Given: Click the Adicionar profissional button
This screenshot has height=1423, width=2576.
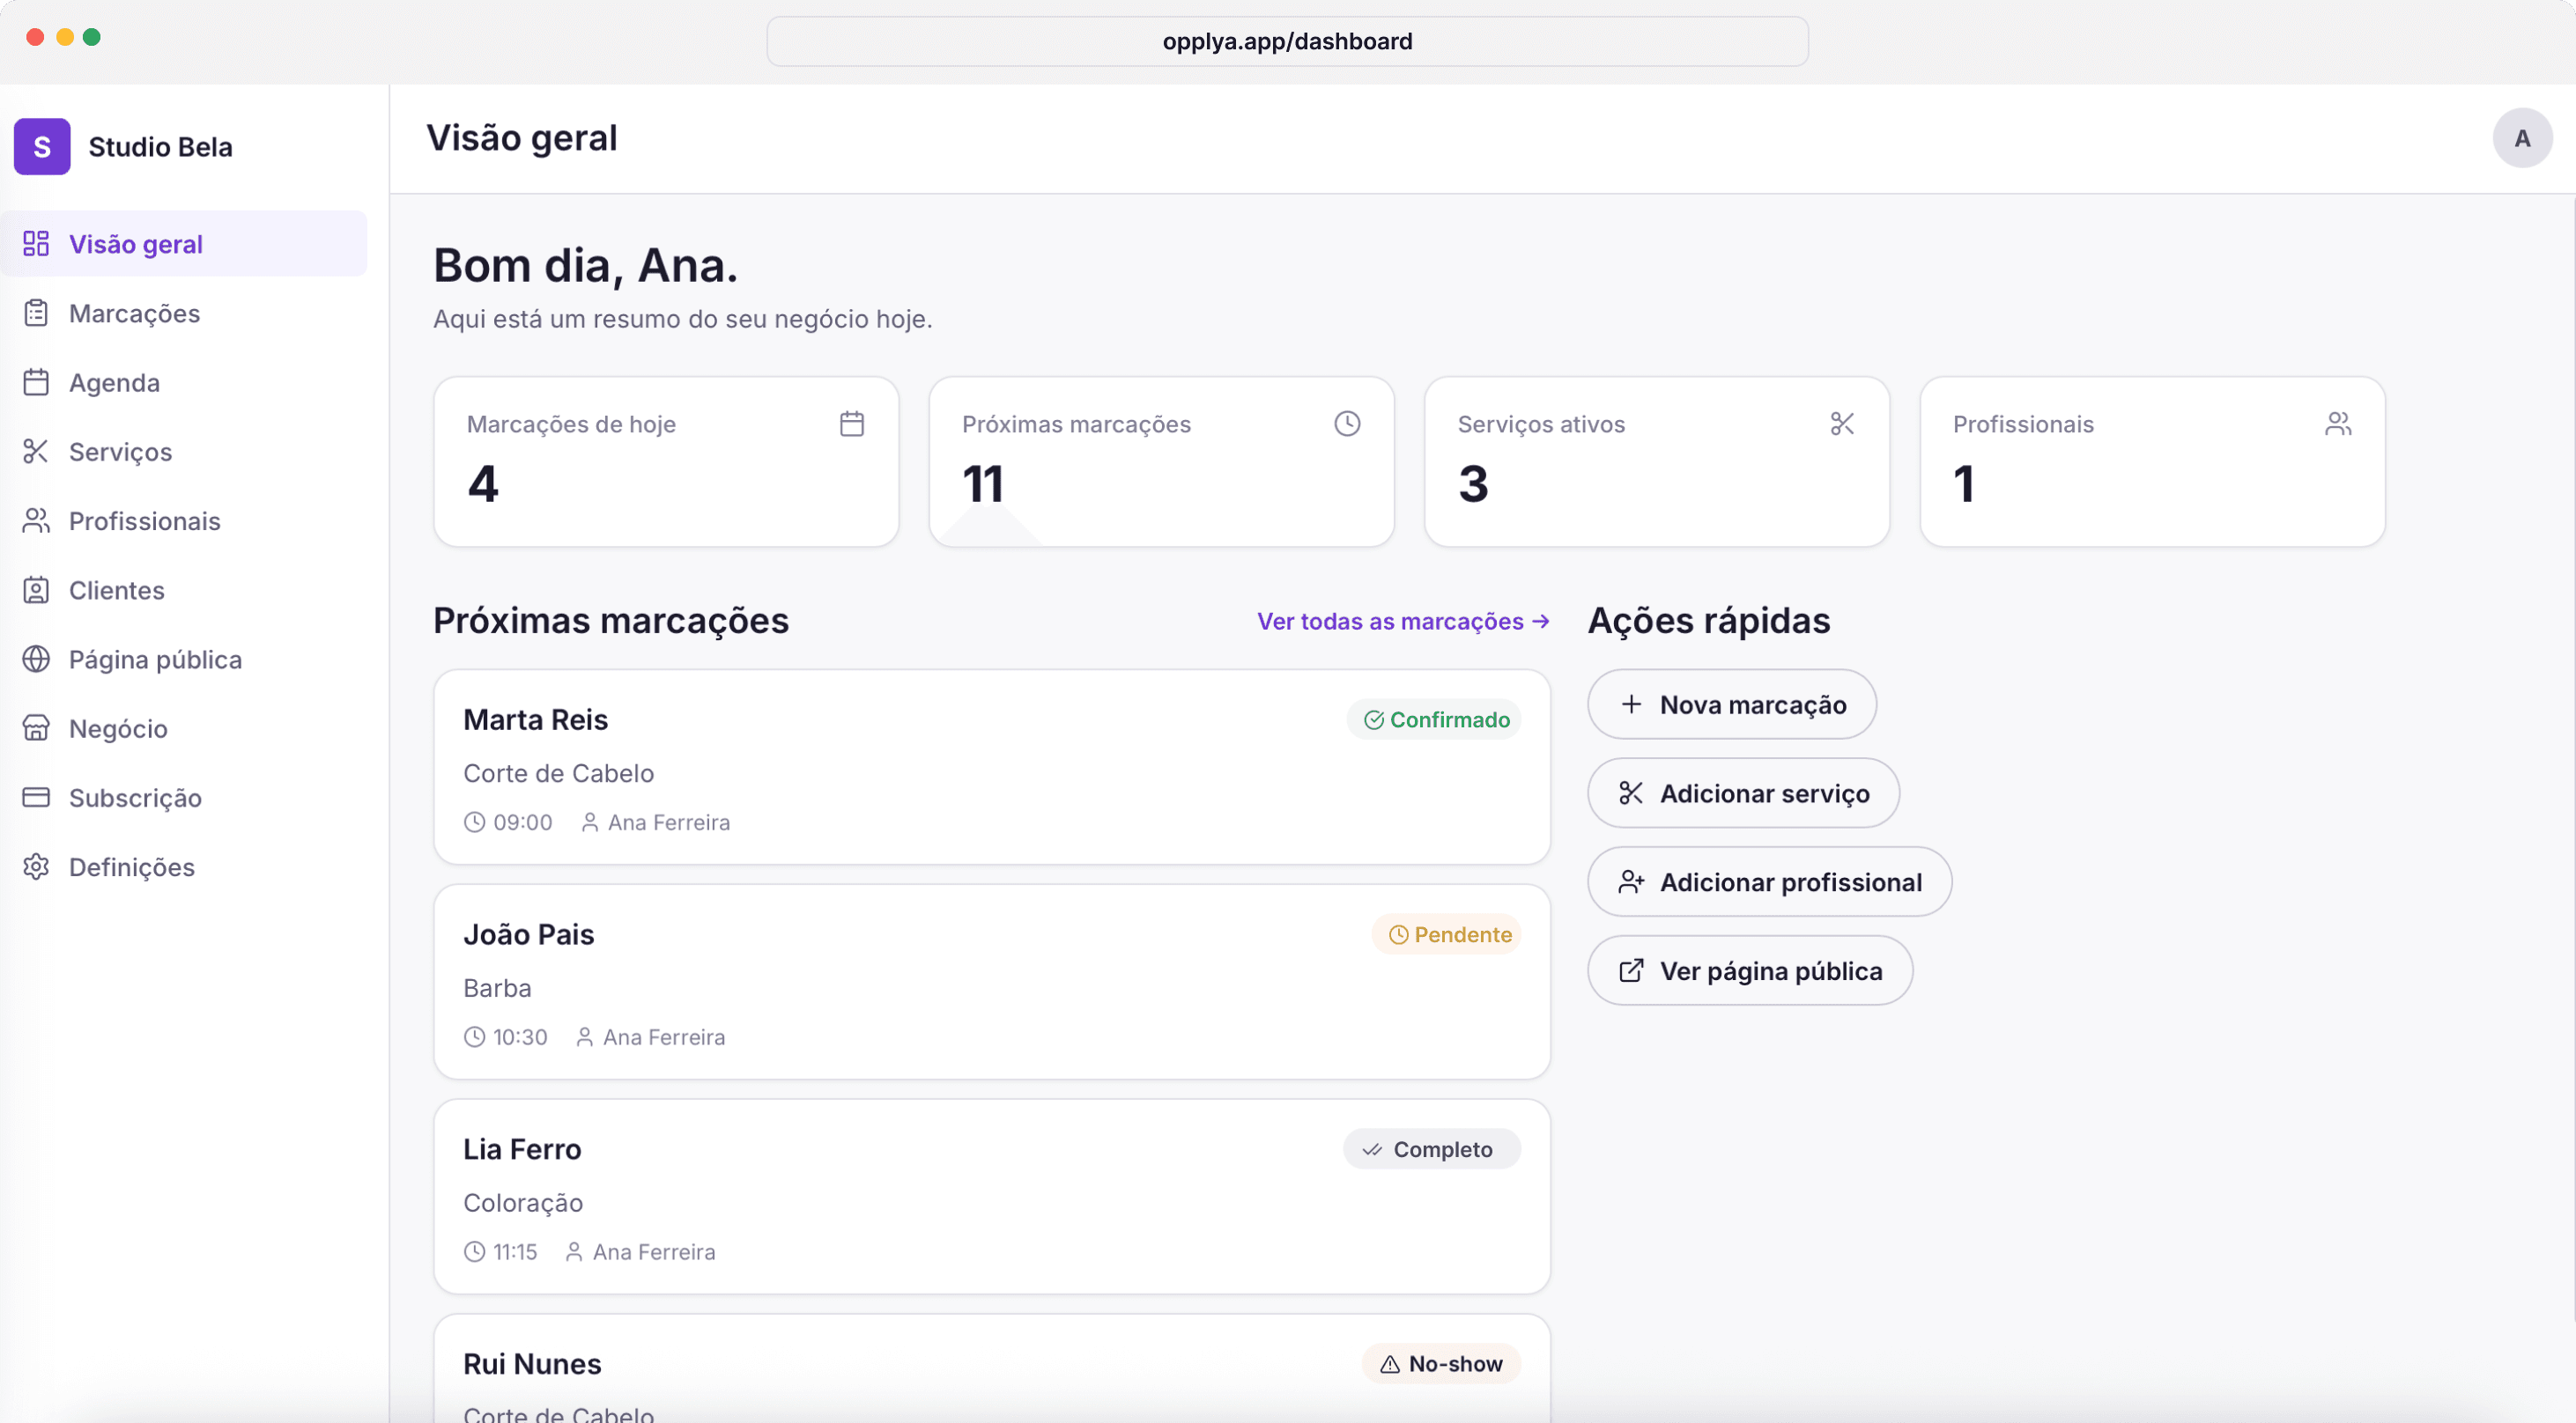Looking at the screenshot, I should tap(1769, 881).
